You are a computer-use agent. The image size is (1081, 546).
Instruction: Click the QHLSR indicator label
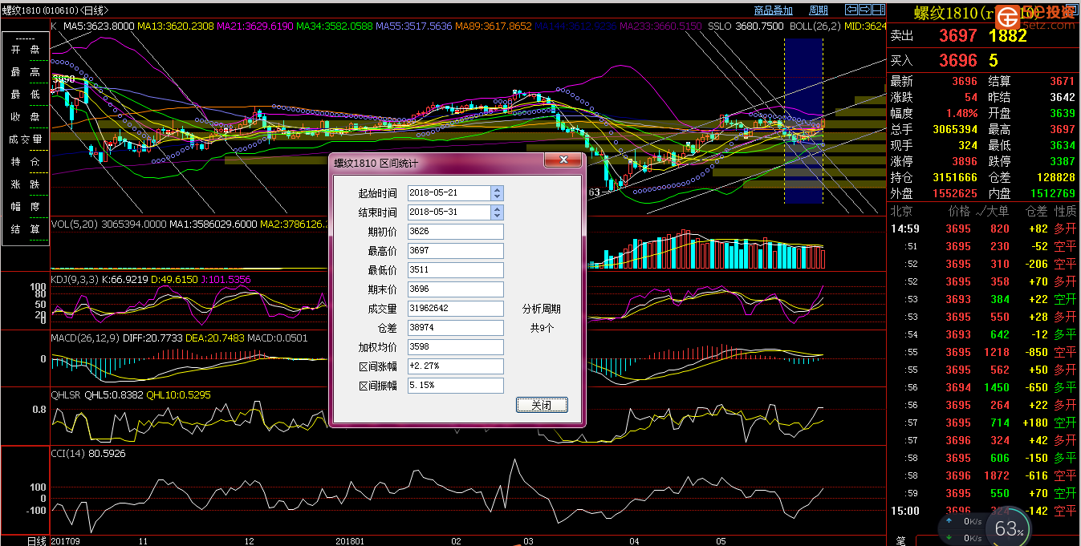coord(67,394)
